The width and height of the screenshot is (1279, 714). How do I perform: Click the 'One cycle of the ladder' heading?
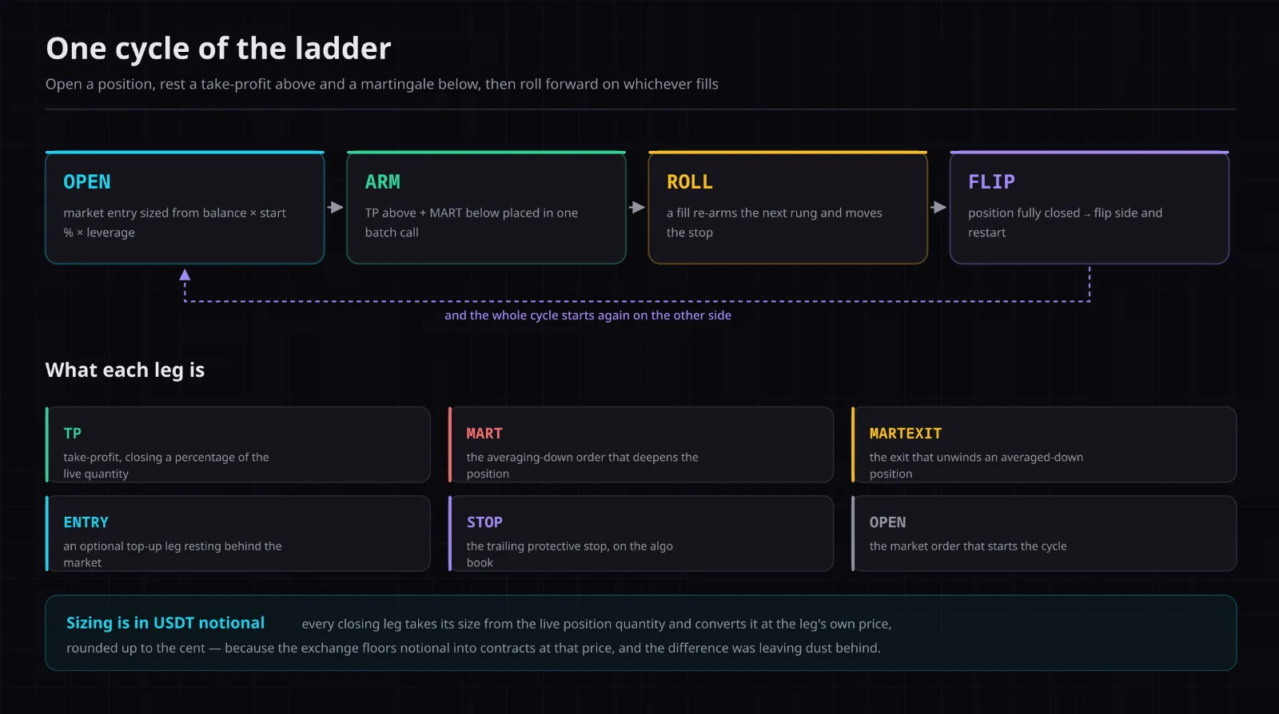[x=218, y=49]
